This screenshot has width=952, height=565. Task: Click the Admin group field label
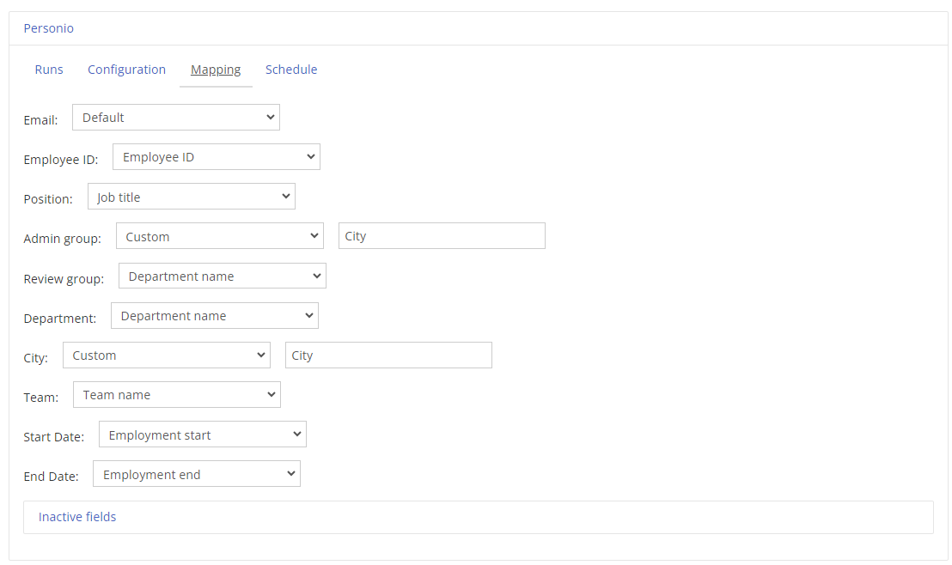(63, 239)
